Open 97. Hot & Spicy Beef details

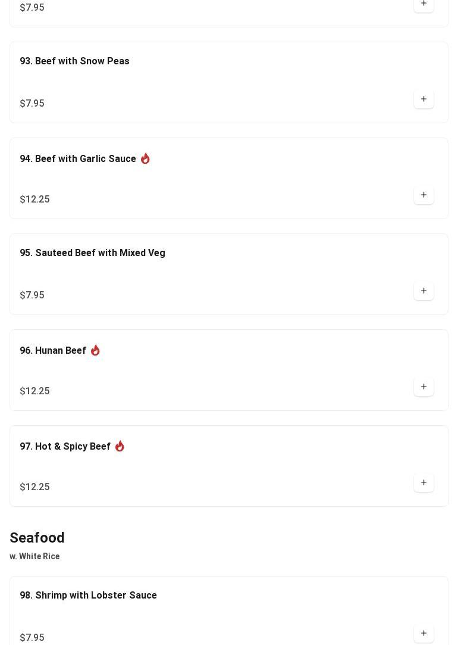coord(65,447)
